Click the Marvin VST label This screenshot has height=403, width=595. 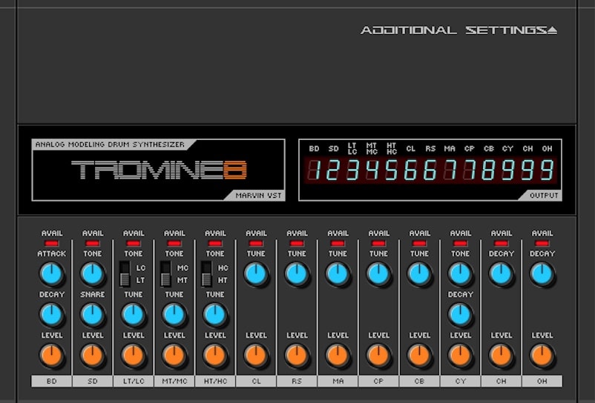click(258, 196)
